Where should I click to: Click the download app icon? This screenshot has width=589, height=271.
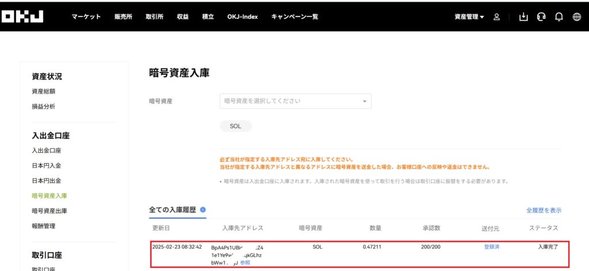pos(523,17)
